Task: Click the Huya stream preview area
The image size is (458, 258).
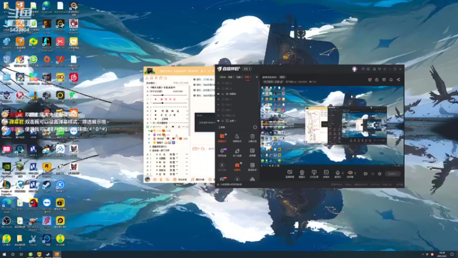Action: [x=332, y=126]
